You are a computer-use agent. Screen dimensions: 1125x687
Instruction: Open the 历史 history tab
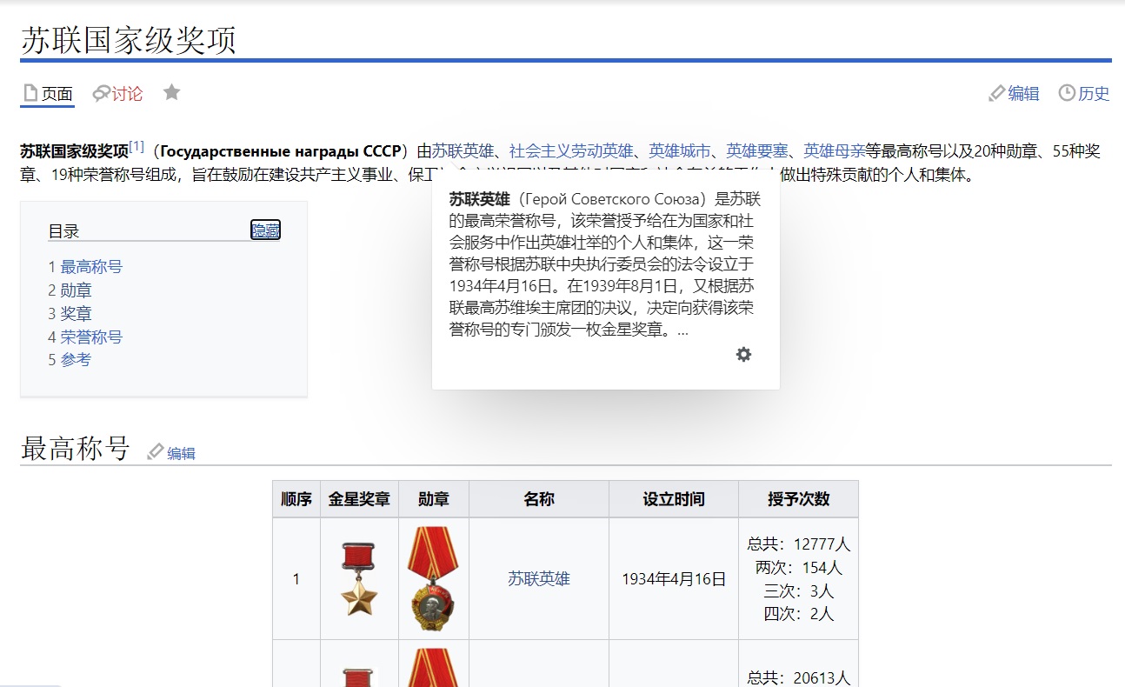click(1084, 94)
